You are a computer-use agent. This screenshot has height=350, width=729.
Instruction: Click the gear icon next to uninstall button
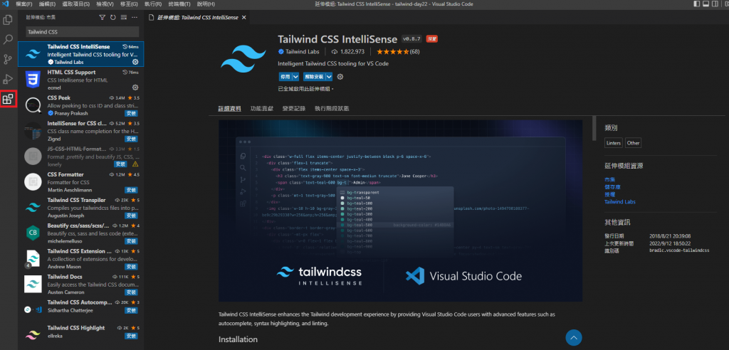340,77
